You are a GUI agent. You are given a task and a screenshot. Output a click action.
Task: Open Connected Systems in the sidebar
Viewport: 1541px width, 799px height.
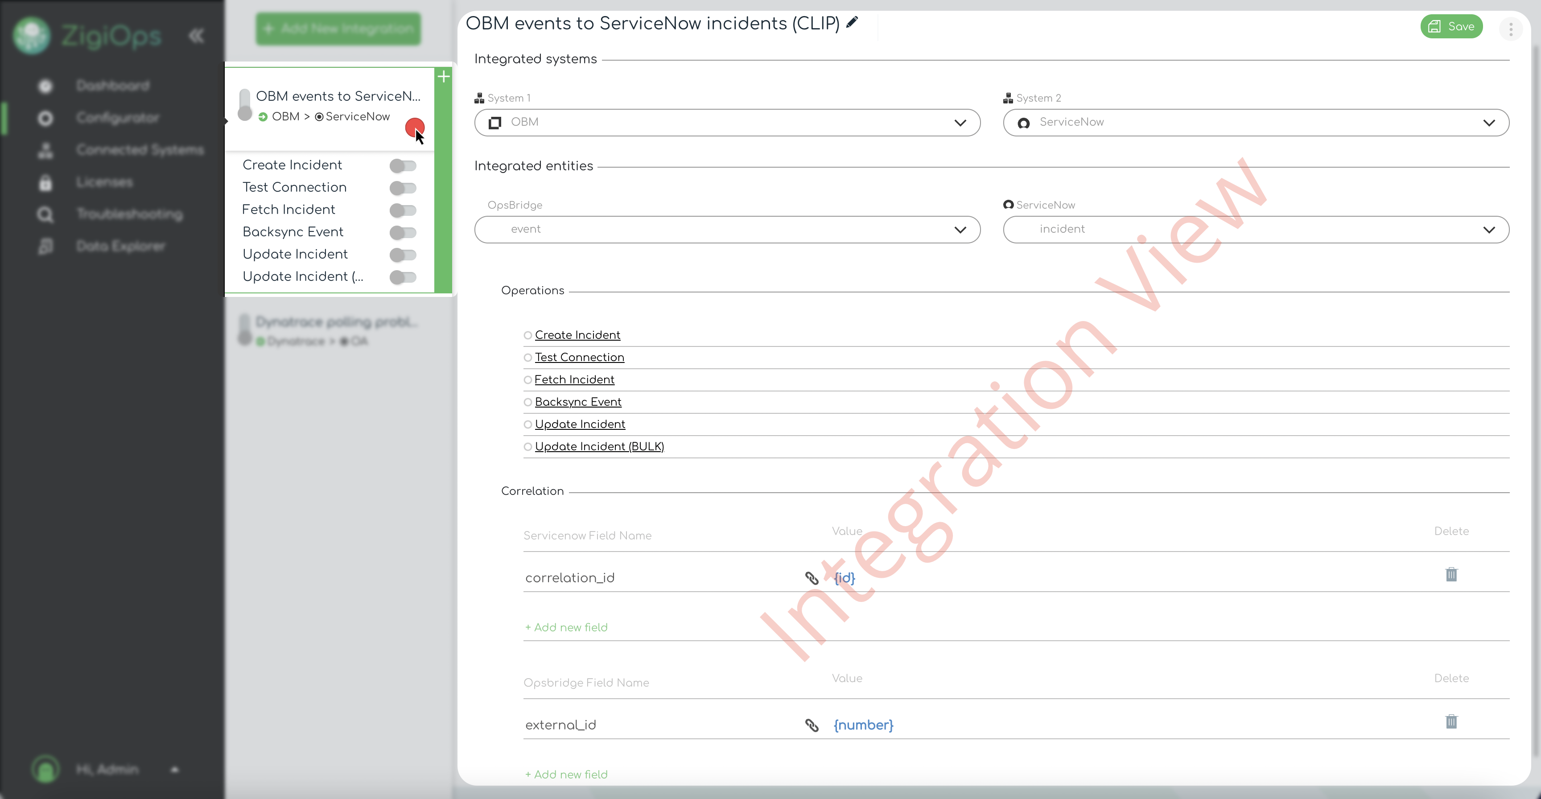coord(140,150)
